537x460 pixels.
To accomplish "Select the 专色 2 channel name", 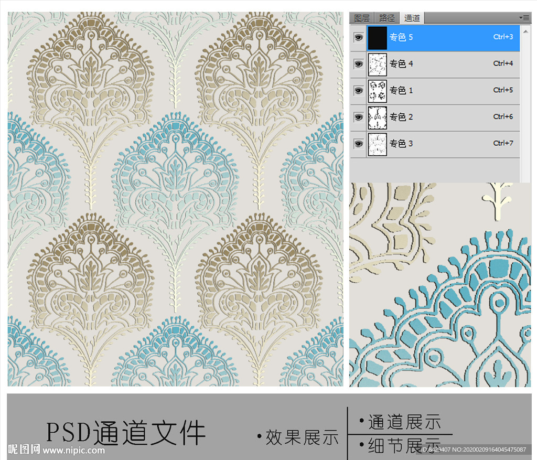I will (x=401, y=117).
